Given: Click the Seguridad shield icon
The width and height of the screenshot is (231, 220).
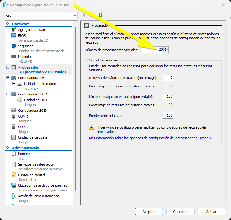Looking at the screenshot, I should [14, 46].
